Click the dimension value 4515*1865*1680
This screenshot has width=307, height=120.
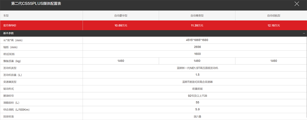click(197, 40)
